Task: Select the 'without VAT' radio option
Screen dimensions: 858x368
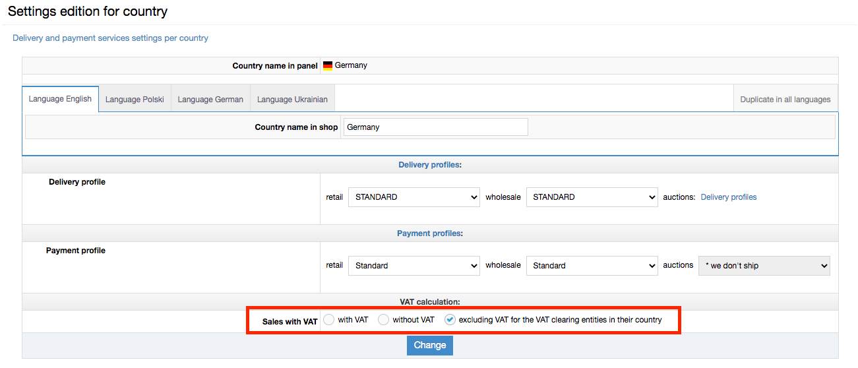Action: [383, 320]
